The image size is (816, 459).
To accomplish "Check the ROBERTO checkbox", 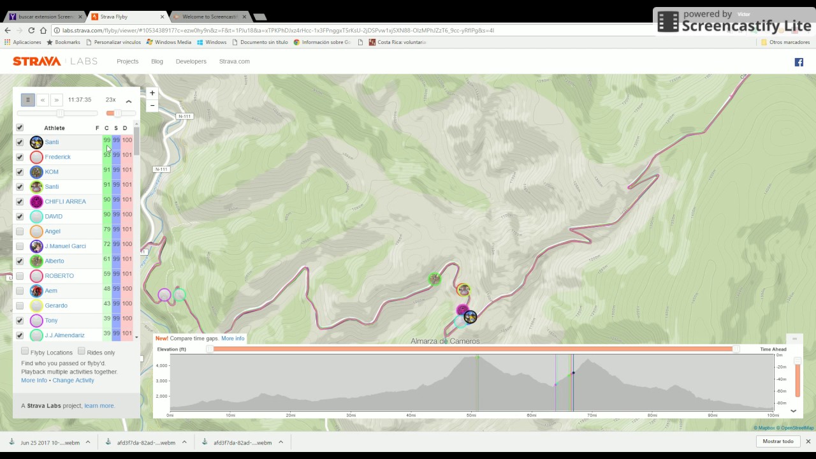I will tap(20, 276).
